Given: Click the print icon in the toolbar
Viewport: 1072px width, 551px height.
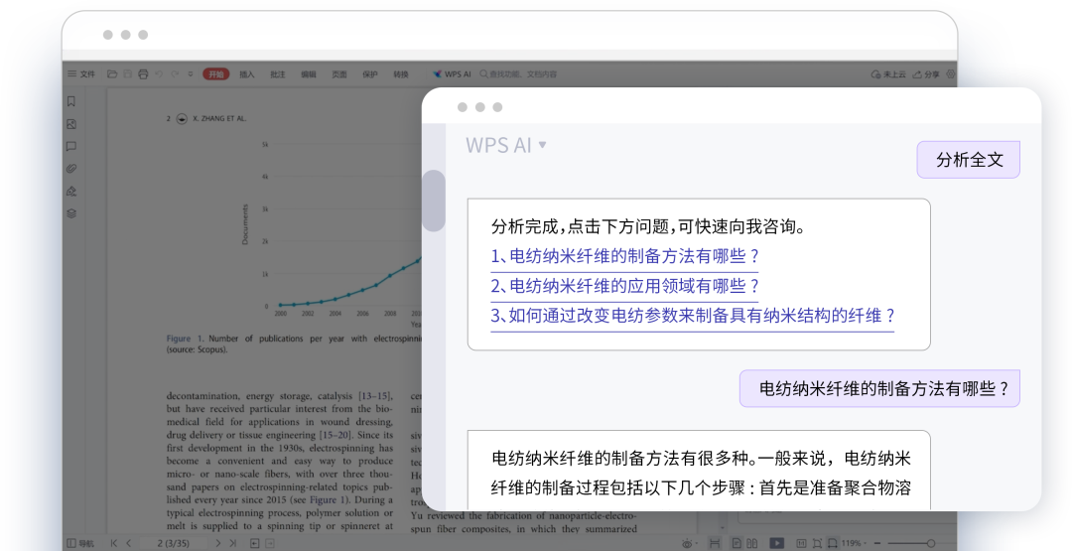Looking at the screenshot, I should pos(143,73).
